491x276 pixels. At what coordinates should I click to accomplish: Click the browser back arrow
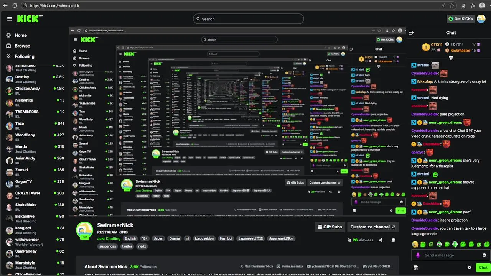pos(5,6)
